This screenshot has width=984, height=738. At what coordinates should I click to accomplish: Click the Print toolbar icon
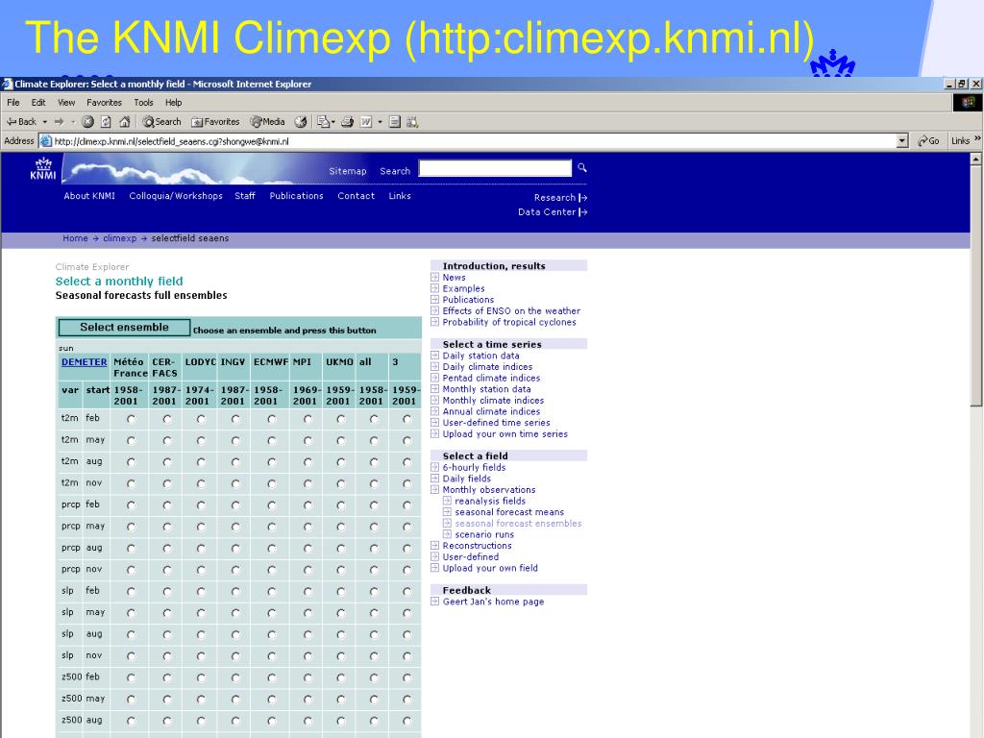[x=347, y=122]
